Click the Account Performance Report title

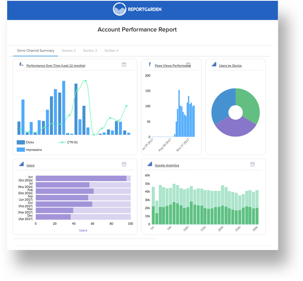click(x=137, y=29)
